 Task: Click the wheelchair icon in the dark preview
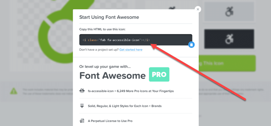pyautogui.click(x=229, y=39)
